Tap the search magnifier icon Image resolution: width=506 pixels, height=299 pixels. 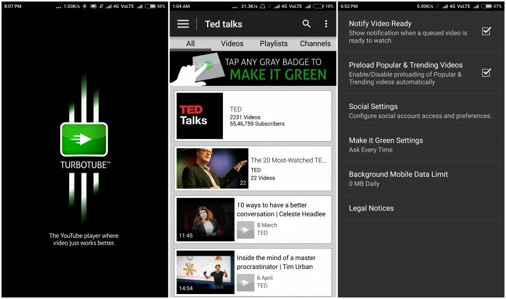(x=306, y=24)
